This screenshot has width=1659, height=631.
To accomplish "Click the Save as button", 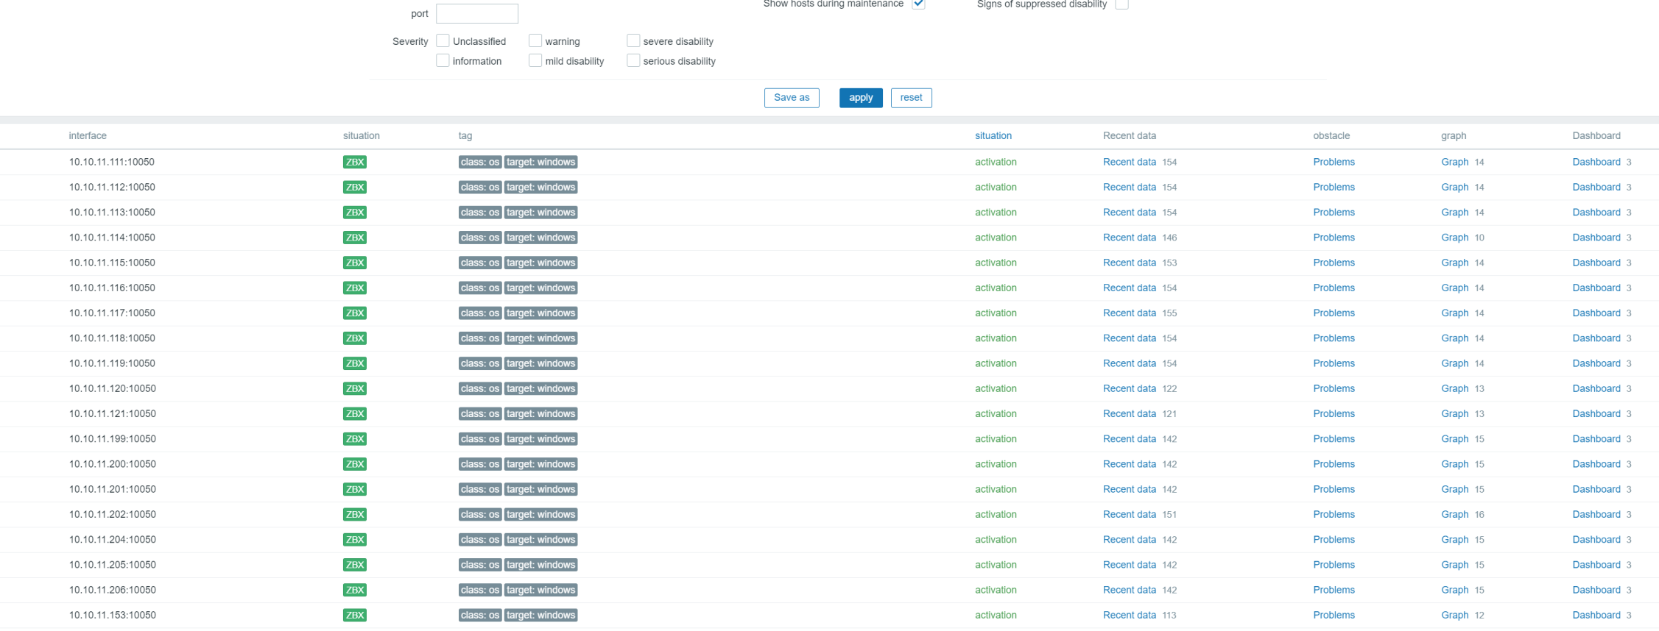I will [792, 98].
